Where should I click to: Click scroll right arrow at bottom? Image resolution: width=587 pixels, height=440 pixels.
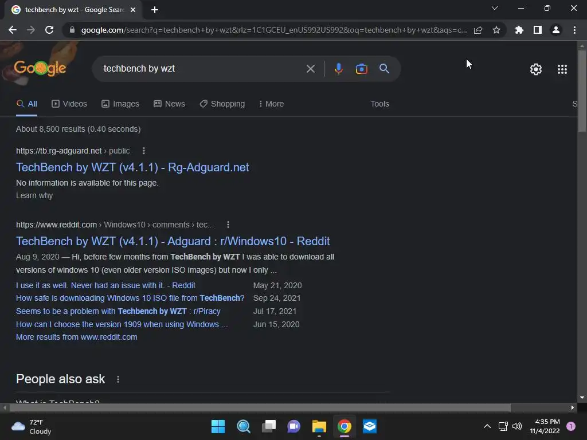(x=573, y=408)
